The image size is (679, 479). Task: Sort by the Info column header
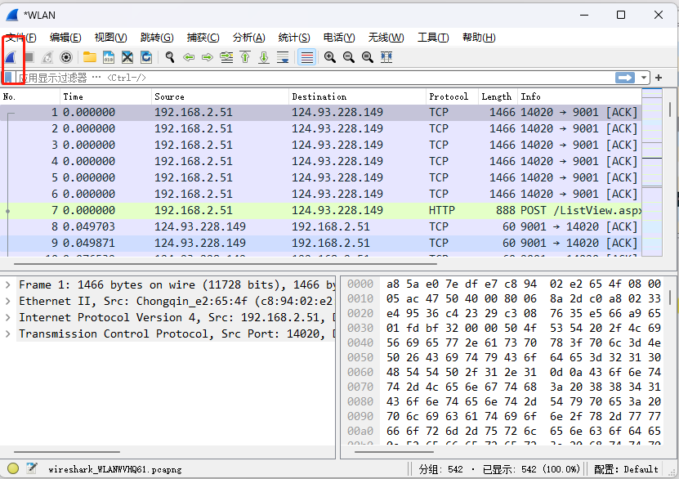579,96
